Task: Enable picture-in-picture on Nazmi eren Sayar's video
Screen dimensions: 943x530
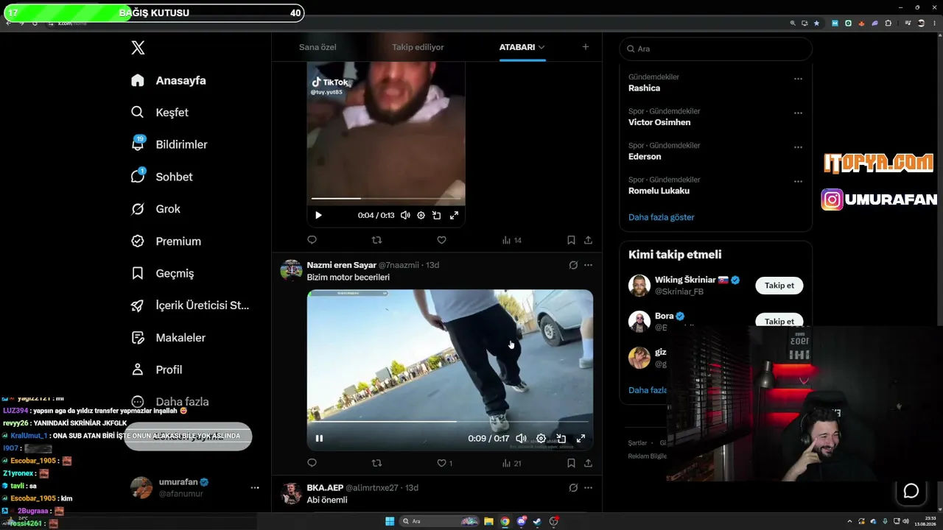Action: click(x=561, y=438)
